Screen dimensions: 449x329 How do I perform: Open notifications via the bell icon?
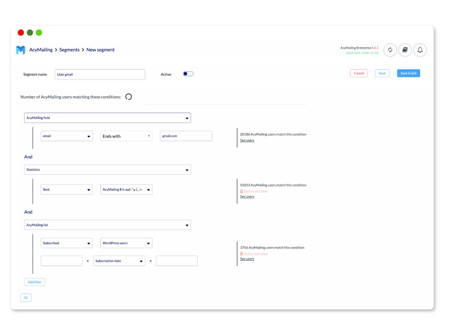420,50
